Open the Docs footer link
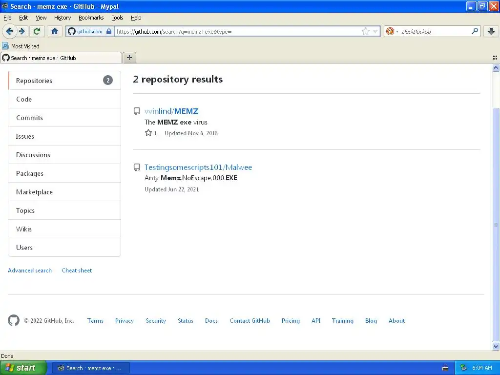 coord(211,321)
